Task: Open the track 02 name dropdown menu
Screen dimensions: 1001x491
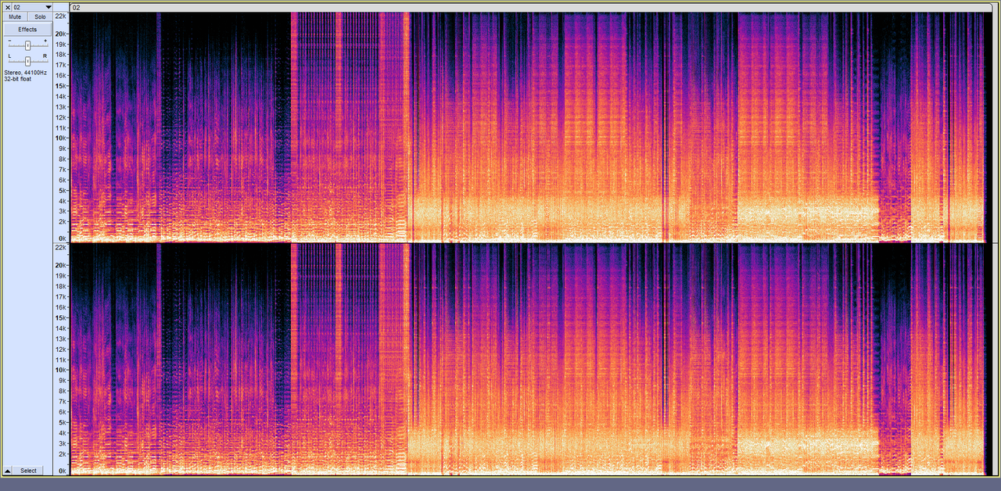Action: tap(32, 7)
